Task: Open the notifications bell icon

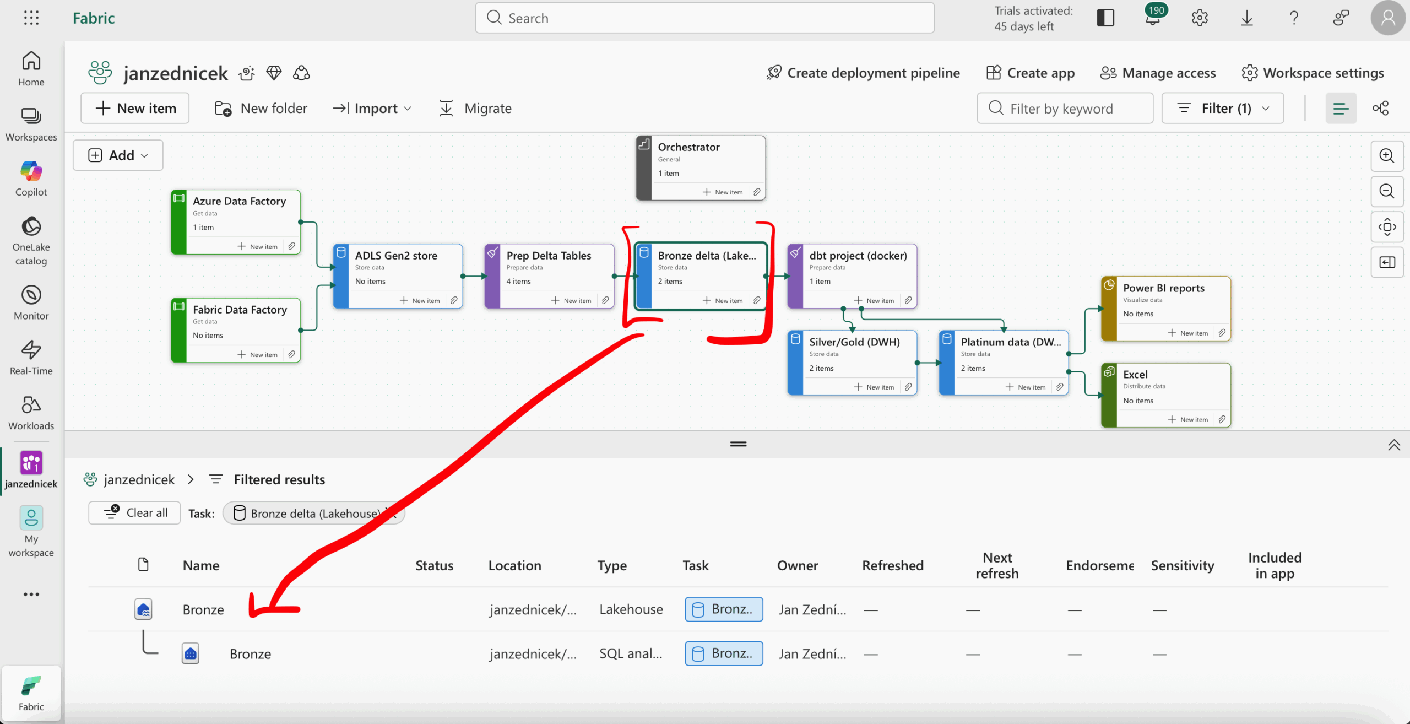Action: [1152, 18]
